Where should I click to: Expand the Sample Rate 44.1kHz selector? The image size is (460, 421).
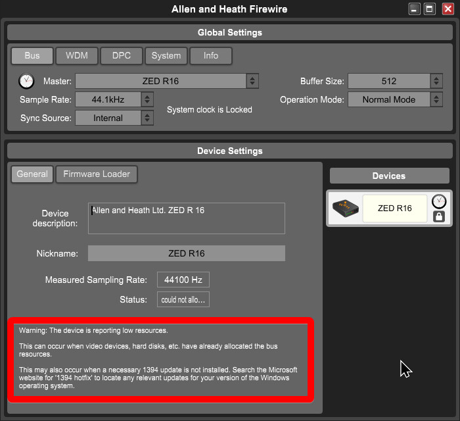point(147,99)
